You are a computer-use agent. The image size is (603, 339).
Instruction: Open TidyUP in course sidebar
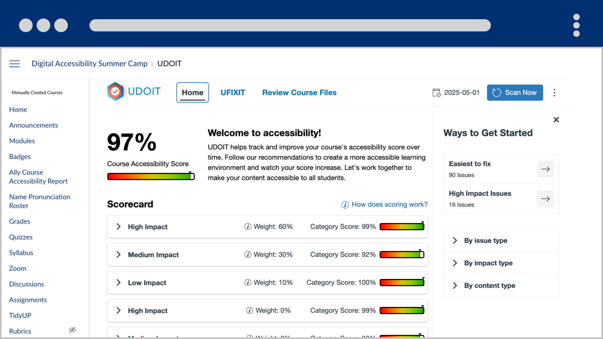pyautogui.click(x=20, y=315)
